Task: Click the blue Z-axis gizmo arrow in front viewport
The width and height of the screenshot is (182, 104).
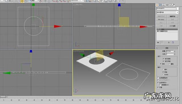Action: [x=119, y=5]
